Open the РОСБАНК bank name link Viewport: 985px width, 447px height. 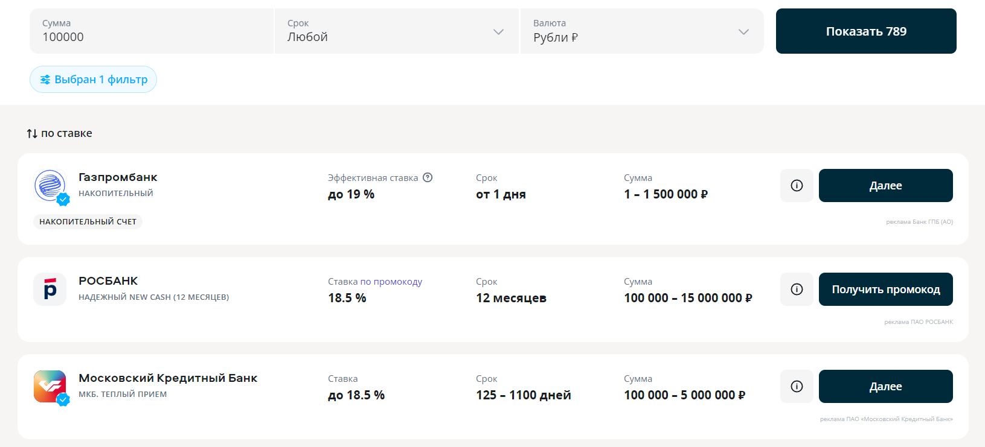point(108,281)
